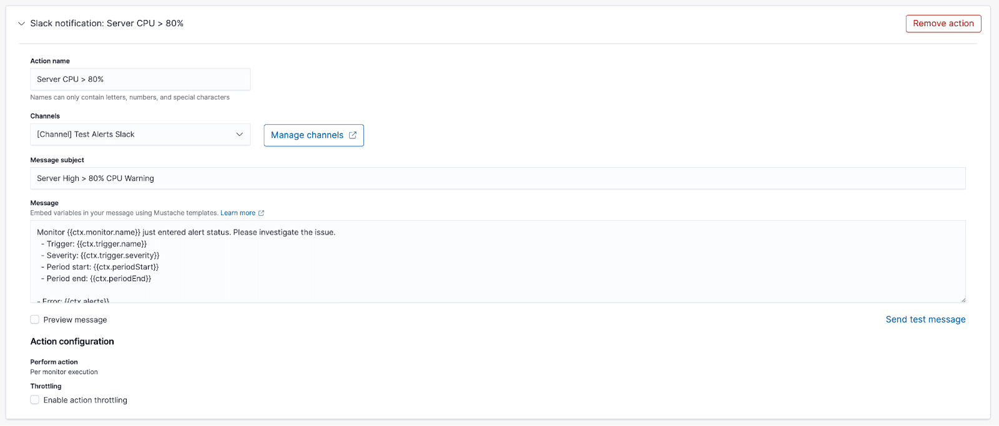The width and height of the screenshot is (999, 426).
Task: Focus the Action name input field
Action: (140, 79)
